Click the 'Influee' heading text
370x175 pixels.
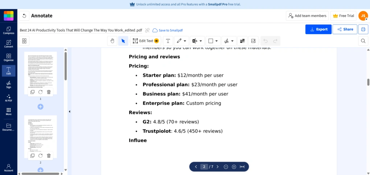[137, 141]
